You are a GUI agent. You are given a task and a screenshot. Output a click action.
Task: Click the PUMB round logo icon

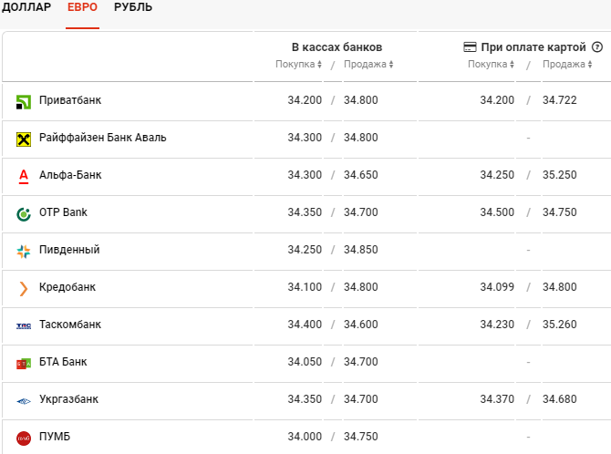tap(24, 438)
